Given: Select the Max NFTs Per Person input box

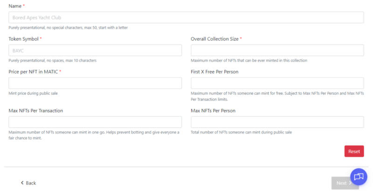Looking at the screenshot, I should 277,122.
